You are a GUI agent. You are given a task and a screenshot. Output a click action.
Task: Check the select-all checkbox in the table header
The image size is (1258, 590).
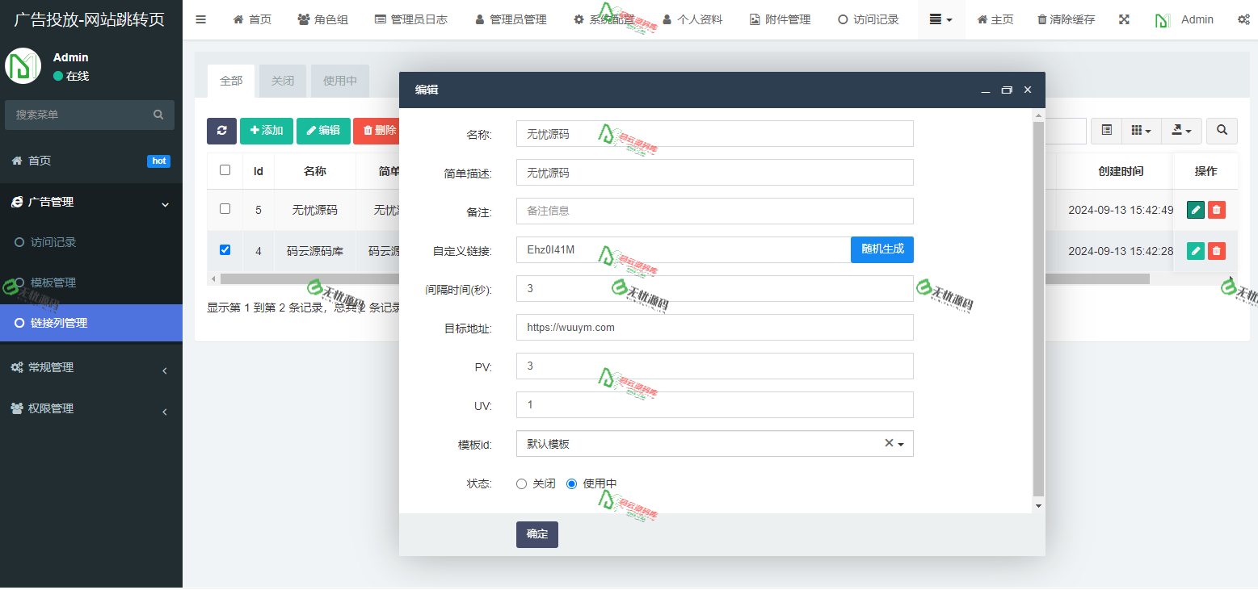225,170
